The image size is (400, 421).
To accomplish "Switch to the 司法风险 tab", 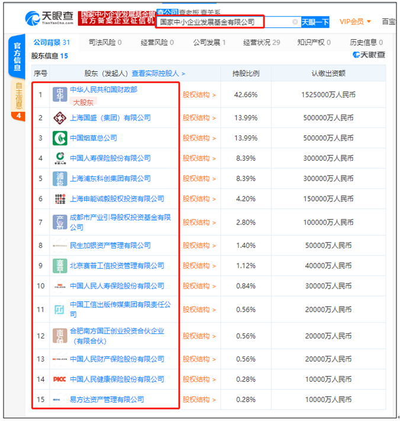I will point(105,43).
